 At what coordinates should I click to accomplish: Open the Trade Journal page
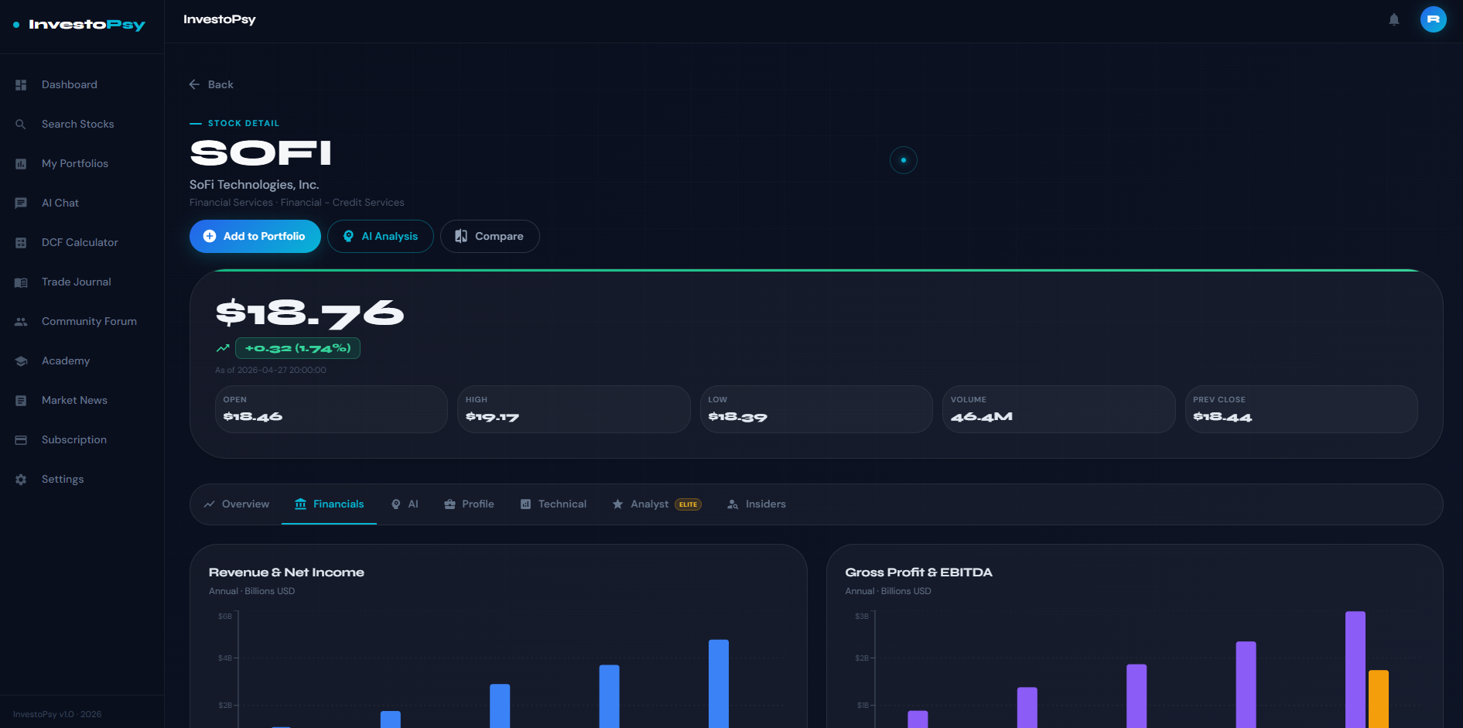tap(82, 282)
